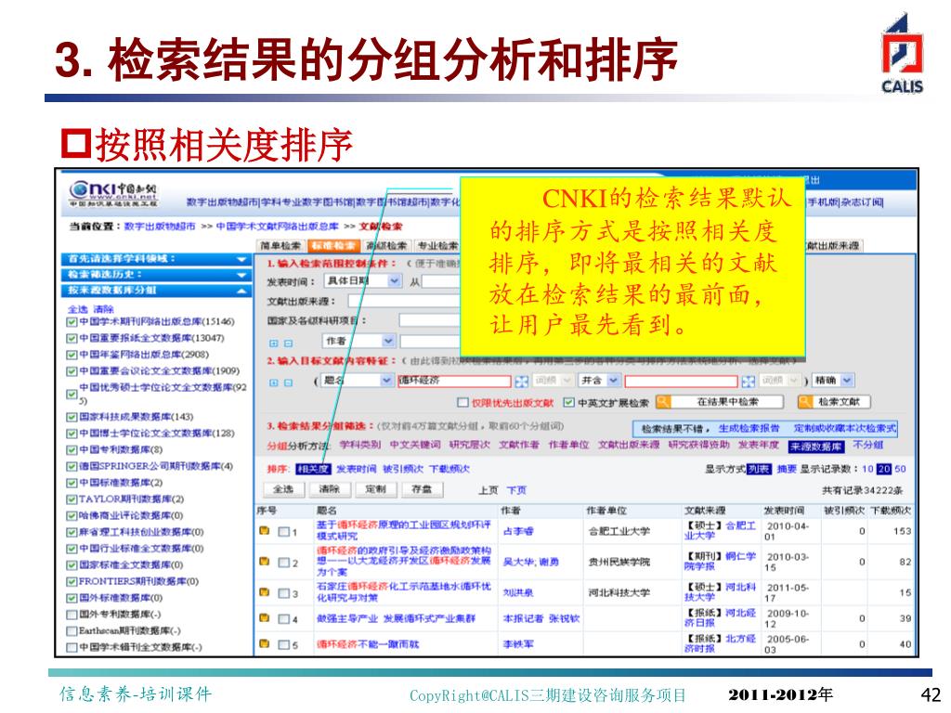Open breadcrumb link 中国学术文献网络出版总库

coord(277,227)
